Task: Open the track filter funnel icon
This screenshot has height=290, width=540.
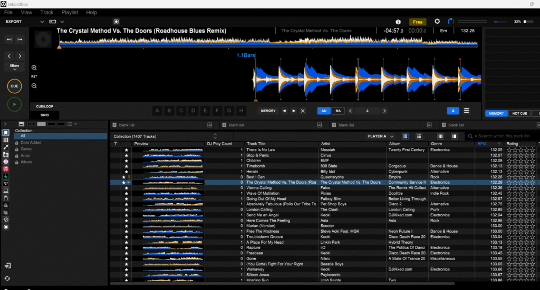Action: 115,144
